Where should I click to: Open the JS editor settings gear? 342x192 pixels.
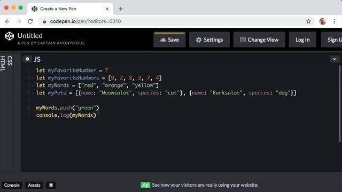tap(27, 59)
